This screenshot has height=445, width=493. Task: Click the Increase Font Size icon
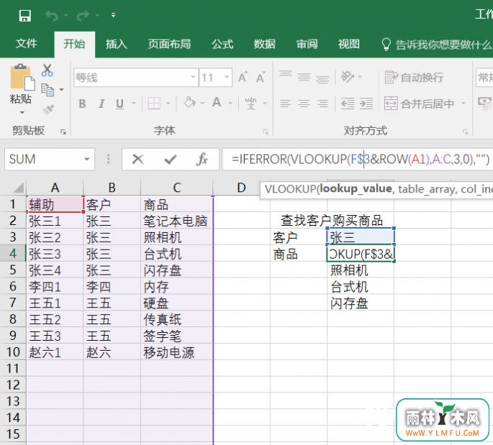click(x=243, y=77)
